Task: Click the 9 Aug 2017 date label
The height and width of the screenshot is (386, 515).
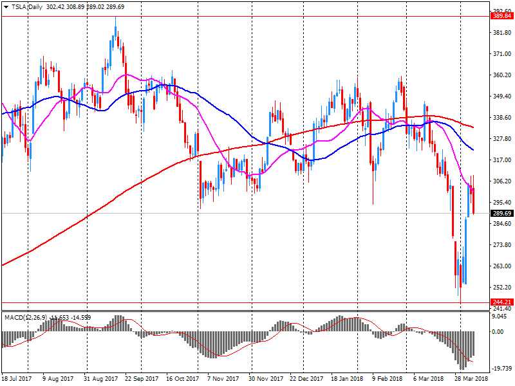Action: pyautogui.click(x=58, y=379)
